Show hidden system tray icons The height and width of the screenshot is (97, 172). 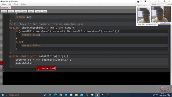coord(151,95)
